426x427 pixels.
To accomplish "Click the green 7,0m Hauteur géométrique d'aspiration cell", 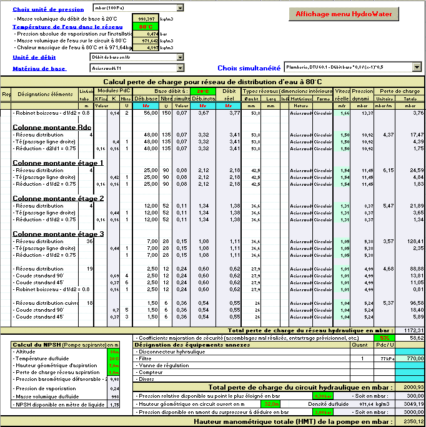I will tap(114, 365).
